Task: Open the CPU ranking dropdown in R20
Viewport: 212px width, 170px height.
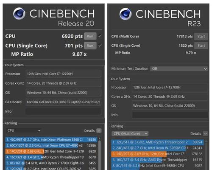Action: [x=23, y=130]
